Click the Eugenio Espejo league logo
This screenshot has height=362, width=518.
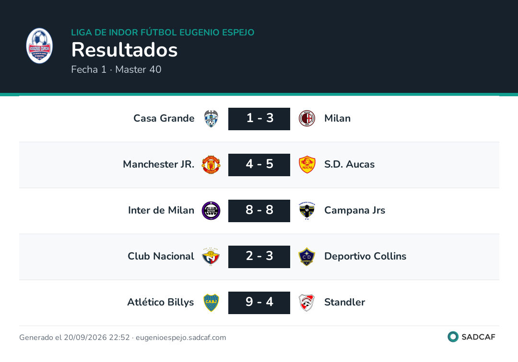point(39,45)
